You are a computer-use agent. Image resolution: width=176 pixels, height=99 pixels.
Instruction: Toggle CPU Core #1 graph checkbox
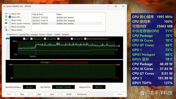[x=31, y=39]
